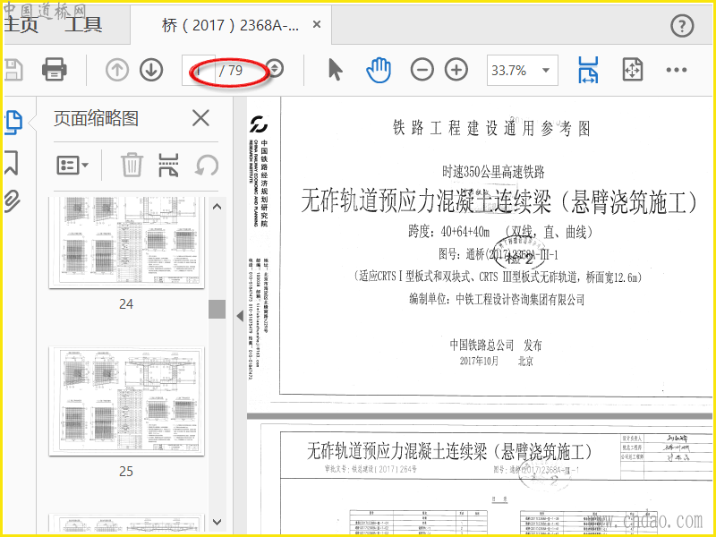This screenshot has height=537, width=716.
Task: Click the Save floppy disk icon
Action: click(13, 70)
